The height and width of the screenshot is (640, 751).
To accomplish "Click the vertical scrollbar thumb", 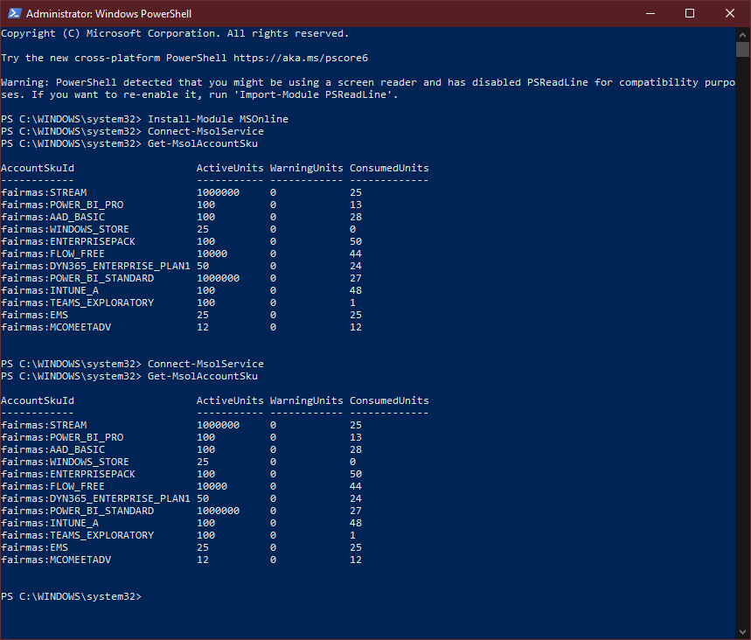I will (x=742, y=49).
